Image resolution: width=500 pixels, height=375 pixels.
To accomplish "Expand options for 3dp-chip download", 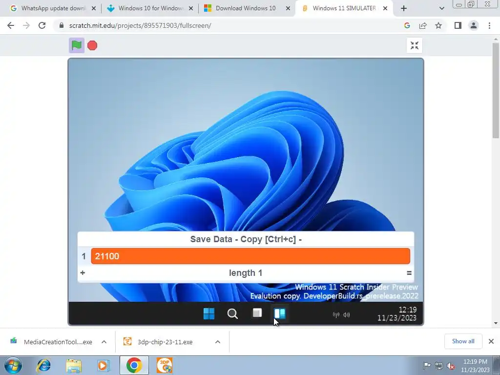I will 218,342.
